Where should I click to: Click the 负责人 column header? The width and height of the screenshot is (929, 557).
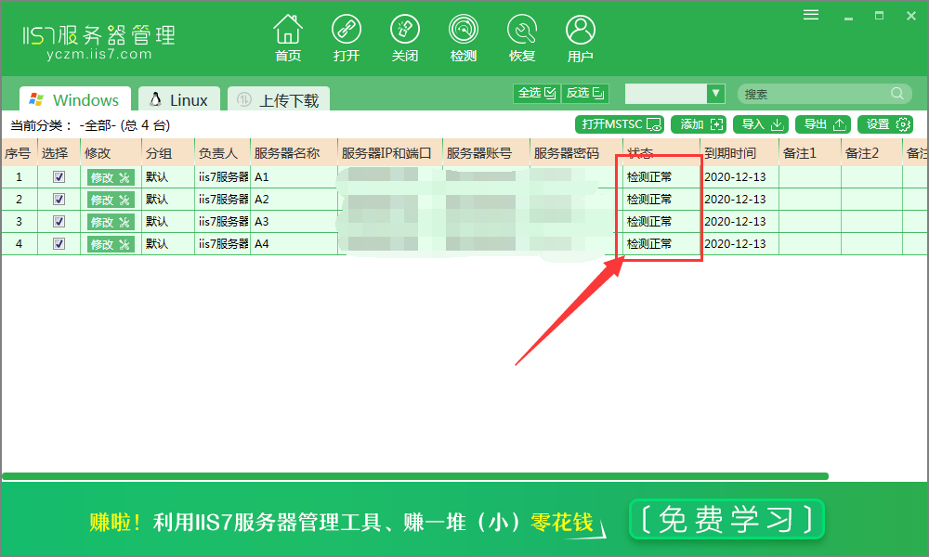pyautogui.click(x=222, y=153)
